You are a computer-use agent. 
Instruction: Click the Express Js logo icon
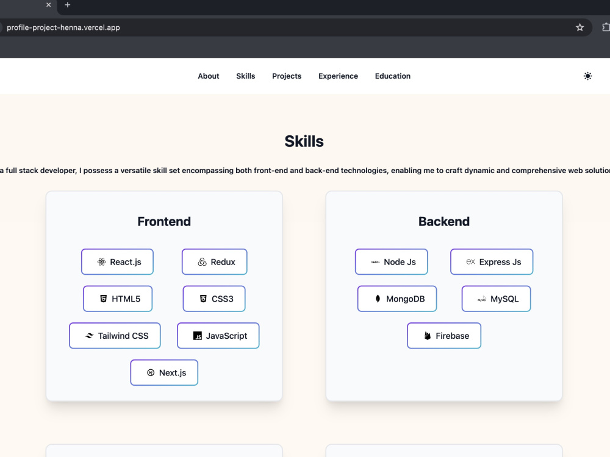tap(470, 261)
